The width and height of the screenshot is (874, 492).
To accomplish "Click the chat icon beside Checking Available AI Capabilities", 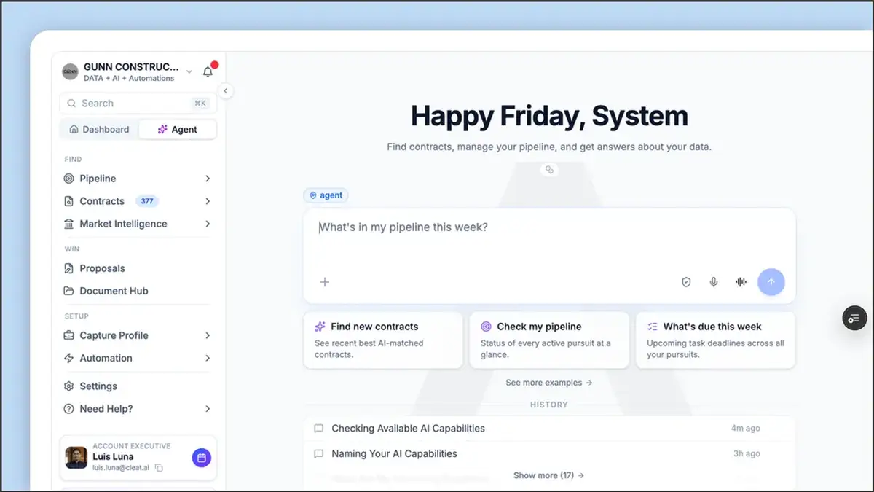I will point(318,429).
